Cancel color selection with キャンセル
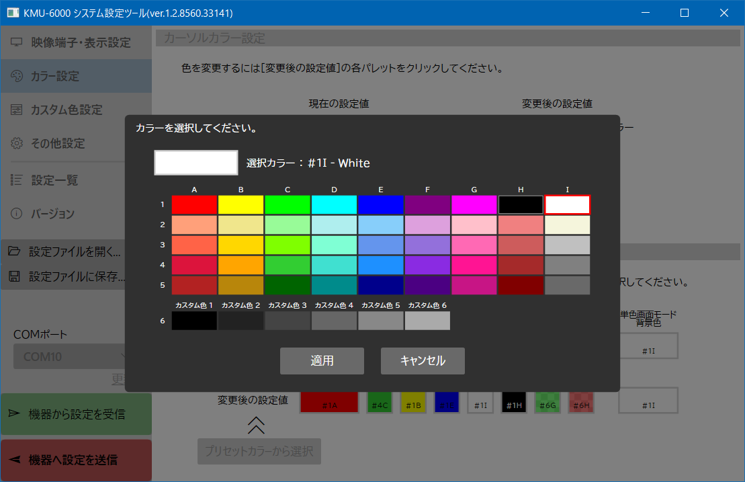Viewport: 745px width, 482px height. [x=423, y=361]
